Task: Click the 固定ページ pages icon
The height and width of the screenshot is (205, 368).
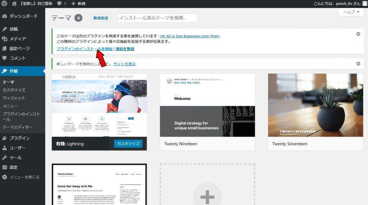Action: pos(4,48)
